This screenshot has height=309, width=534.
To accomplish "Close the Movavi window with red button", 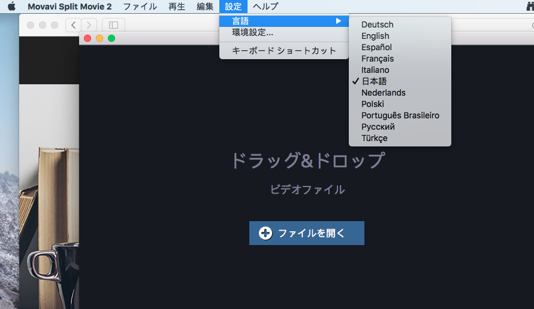I will (x=88, y=38).
